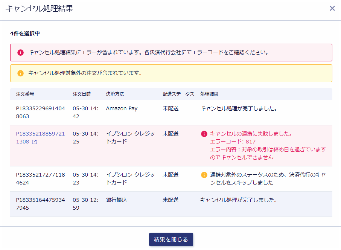This screenshot has height=250, width=341.
Task: Click red error icon in 処理結果 column
Action: (x=204, y=134)
